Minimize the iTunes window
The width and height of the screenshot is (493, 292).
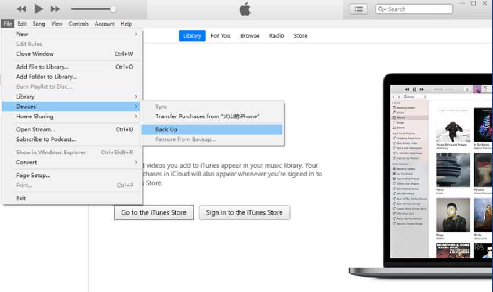click(462, 3)
